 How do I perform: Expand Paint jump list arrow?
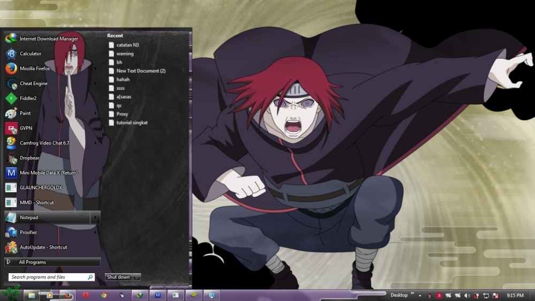click(95, 113)
